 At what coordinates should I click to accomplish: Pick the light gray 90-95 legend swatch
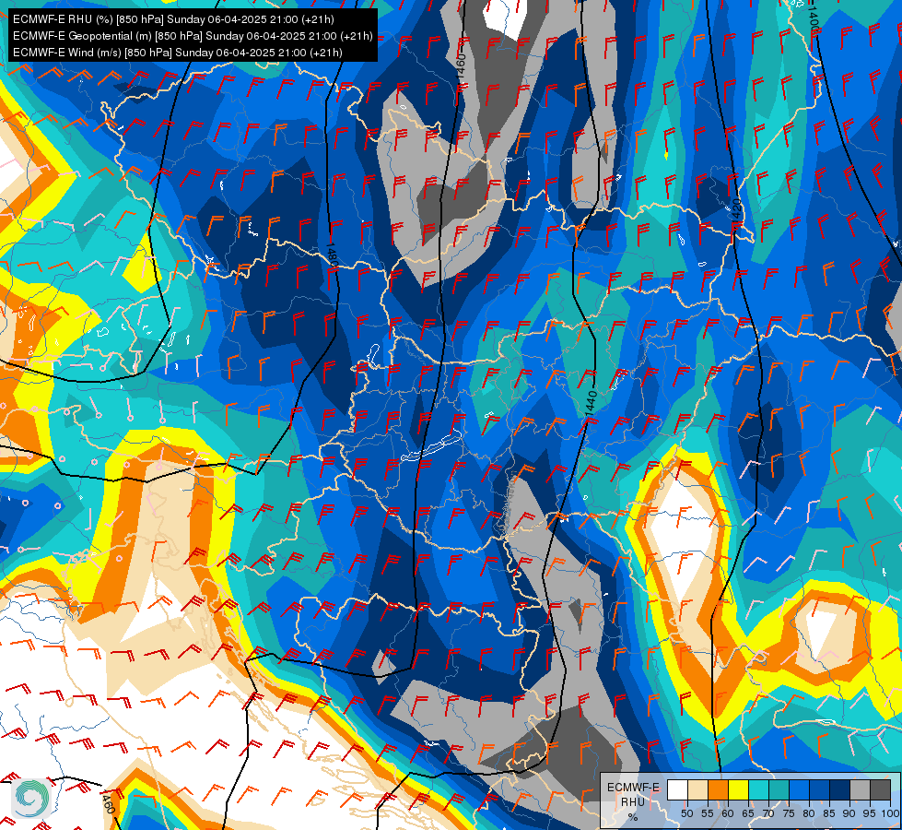tap(860, 789)
